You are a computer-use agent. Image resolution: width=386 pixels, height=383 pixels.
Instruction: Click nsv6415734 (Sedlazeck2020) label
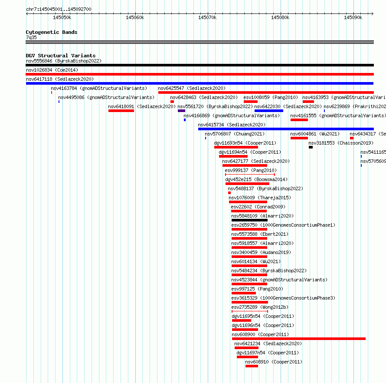(232, 125)
